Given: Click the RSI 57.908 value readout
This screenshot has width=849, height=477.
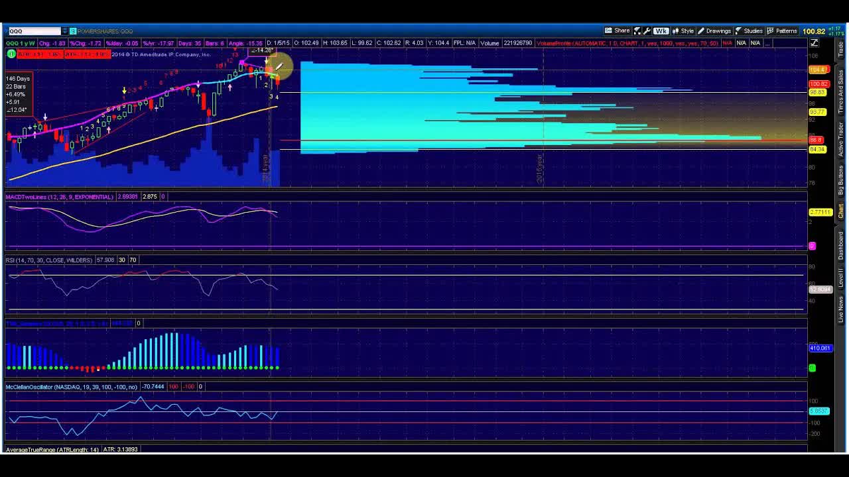Looking at the screenshot, I should (x=105, y=260).
